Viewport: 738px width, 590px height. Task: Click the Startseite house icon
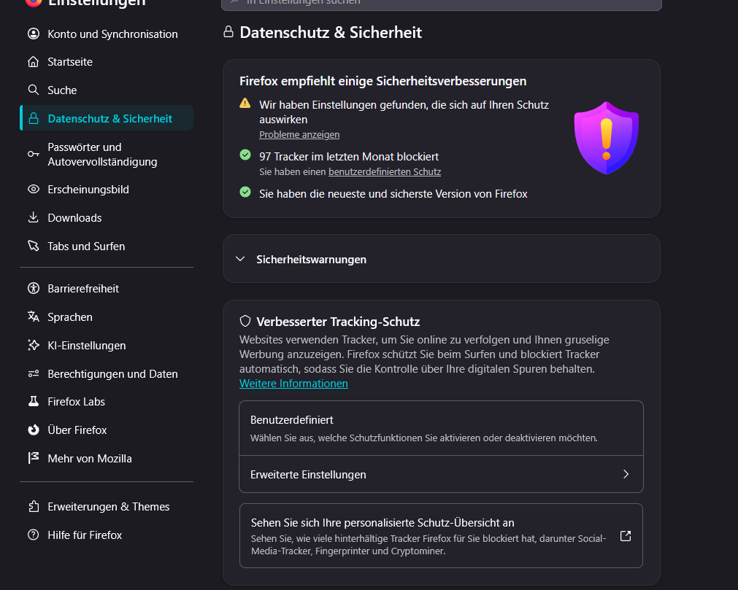34,61
